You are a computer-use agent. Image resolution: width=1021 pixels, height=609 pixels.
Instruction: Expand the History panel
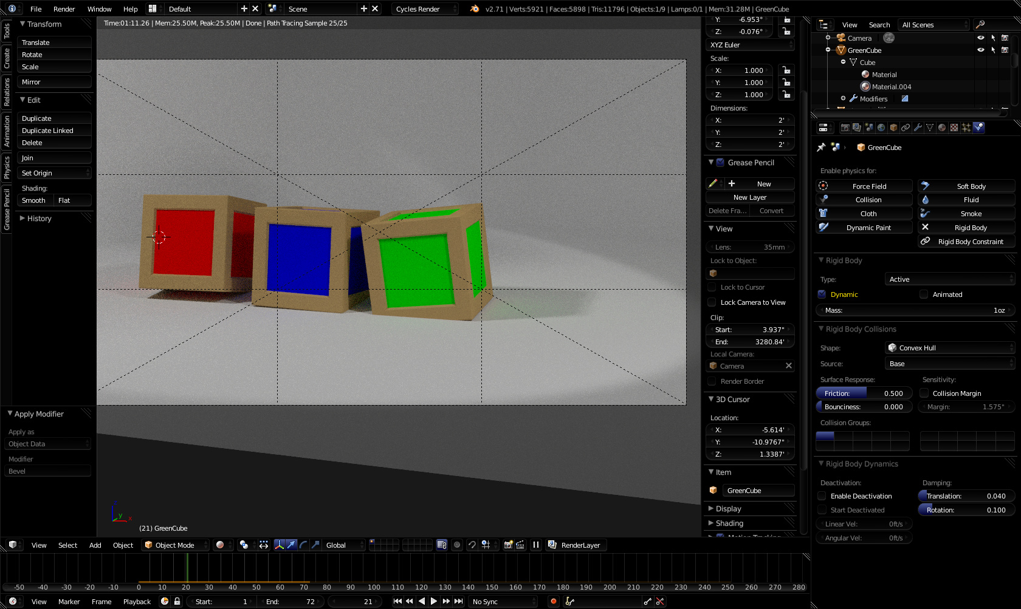click(39, 219)
